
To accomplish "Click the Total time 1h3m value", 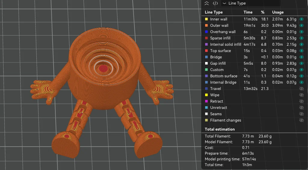I will click(247, 165).
